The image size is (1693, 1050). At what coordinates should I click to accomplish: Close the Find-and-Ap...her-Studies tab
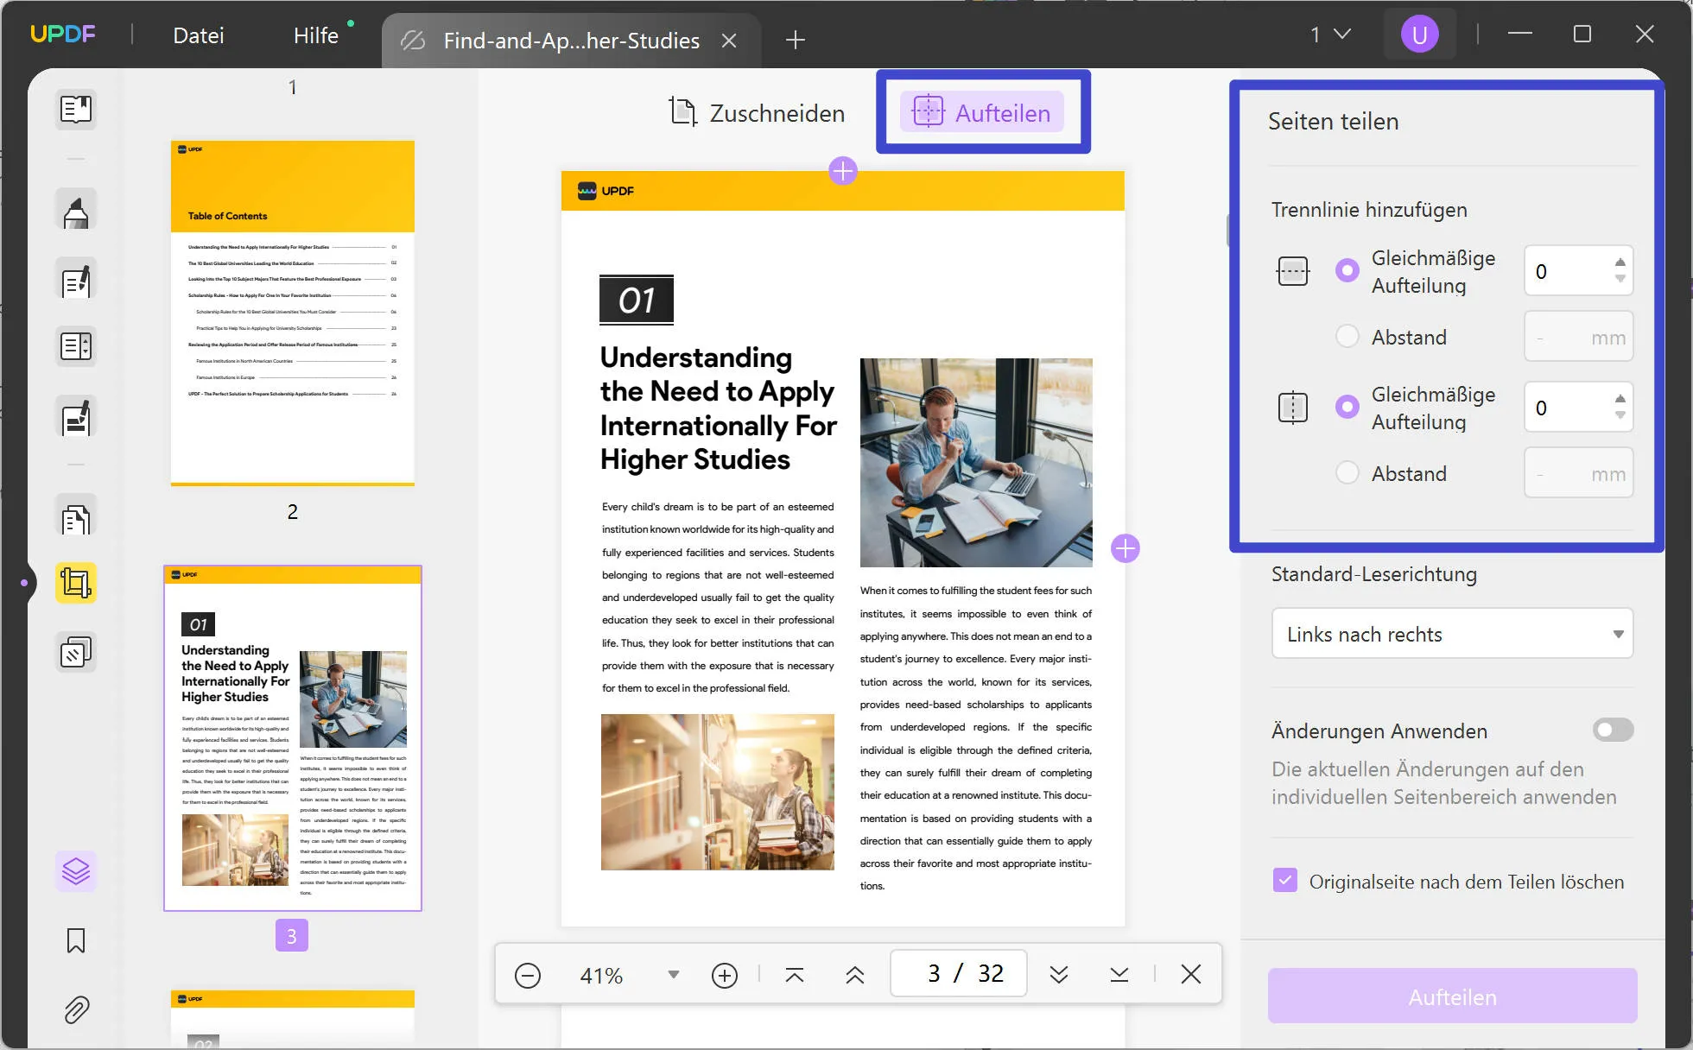pyautogui.click(x=729, y=41)
